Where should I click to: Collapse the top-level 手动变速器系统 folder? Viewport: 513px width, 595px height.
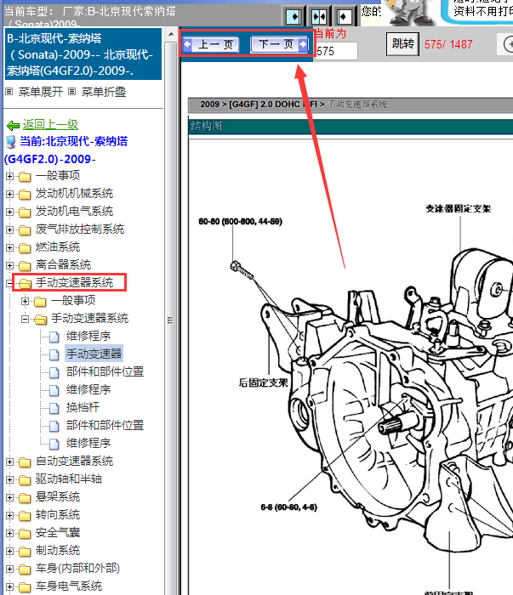(9, 283)
